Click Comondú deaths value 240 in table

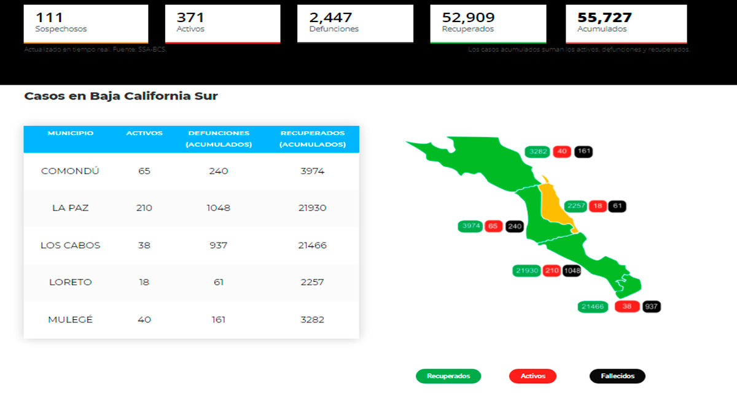(x=219, y=171)
